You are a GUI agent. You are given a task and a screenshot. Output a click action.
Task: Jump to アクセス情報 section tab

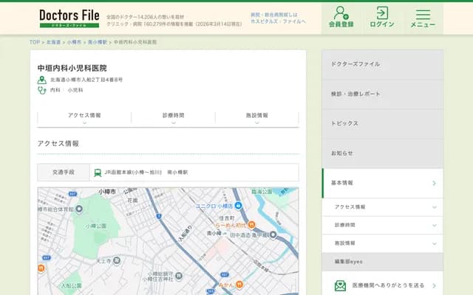(x=84, y=116)
